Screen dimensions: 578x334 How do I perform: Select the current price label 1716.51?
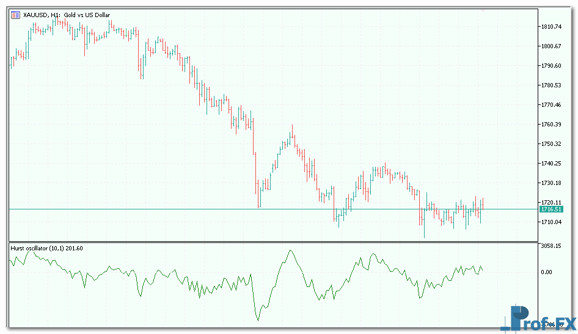point(551,209)
